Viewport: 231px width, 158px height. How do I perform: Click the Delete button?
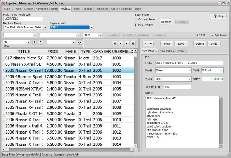coord(200,44)
